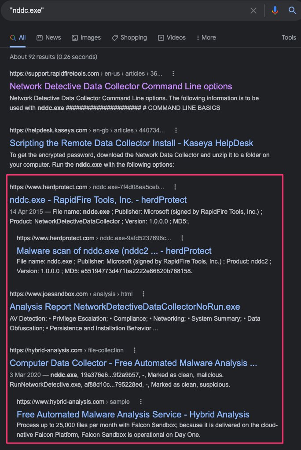301x450 pixels.
Task: Click the helpdesk.kaseya.com URL breadcrumb
Action: click(x=87, y=131)
